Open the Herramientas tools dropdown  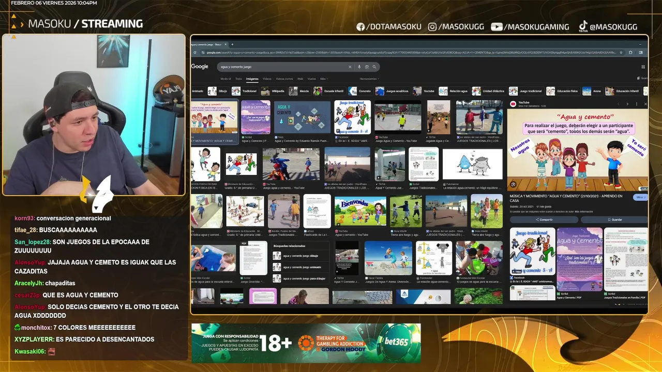coord(369,79)
